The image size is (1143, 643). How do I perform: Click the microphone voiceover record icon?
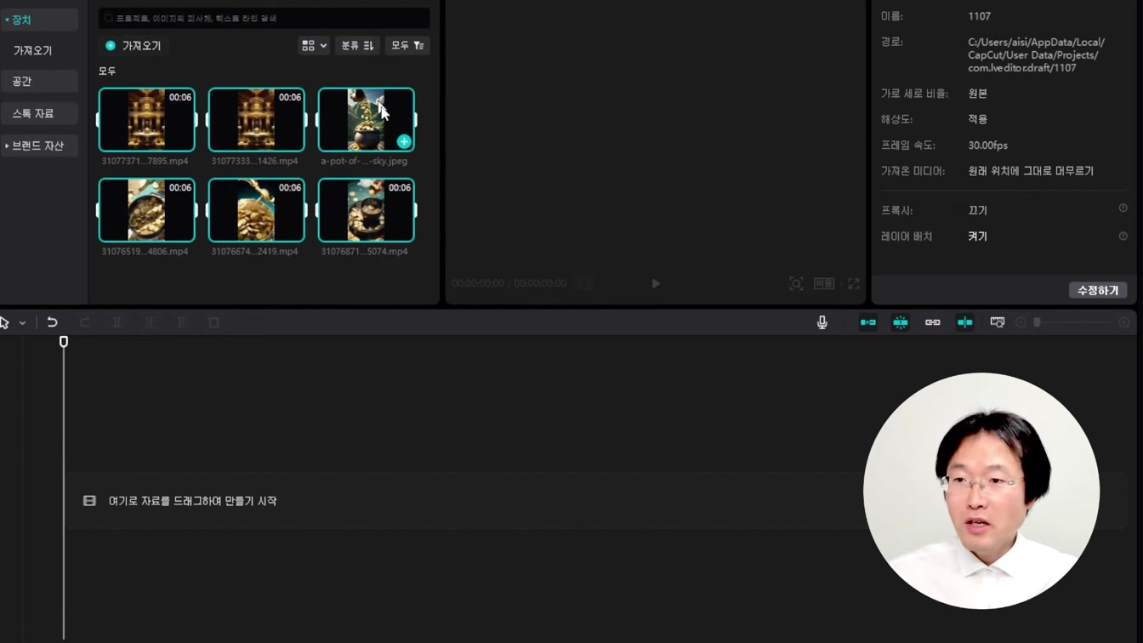coord(822,322)
